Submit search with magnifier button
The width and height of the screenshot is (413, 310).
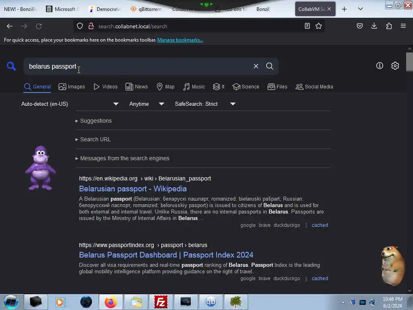pyautogui.click(x=269, y=66)
